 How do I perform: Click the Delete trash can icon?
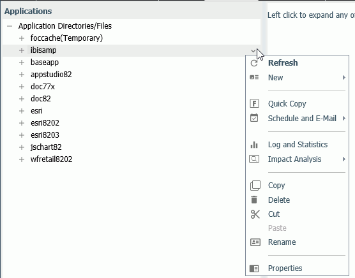tap(254, 200)
